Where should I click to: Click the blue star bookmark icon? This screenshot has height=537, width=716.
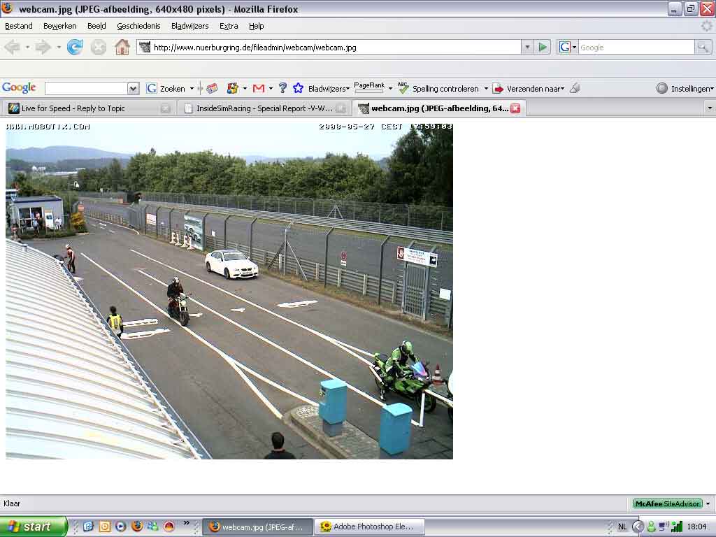(x=298, y=88)
